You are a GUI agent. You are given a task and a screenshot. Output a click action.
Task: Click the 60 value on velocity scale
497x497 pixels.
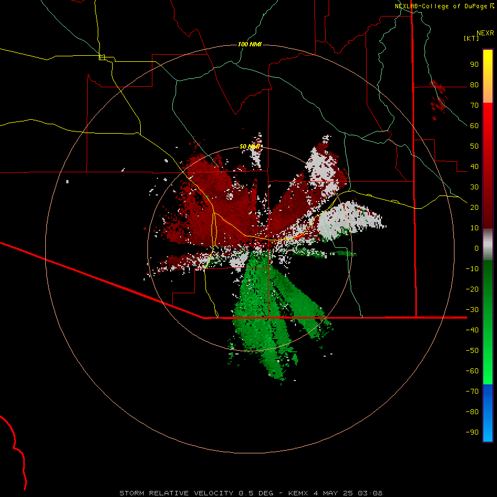[474, 126]
